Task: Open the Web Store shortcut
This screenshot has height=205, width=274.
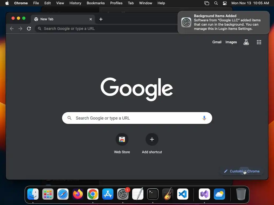Action: point(122,144)
